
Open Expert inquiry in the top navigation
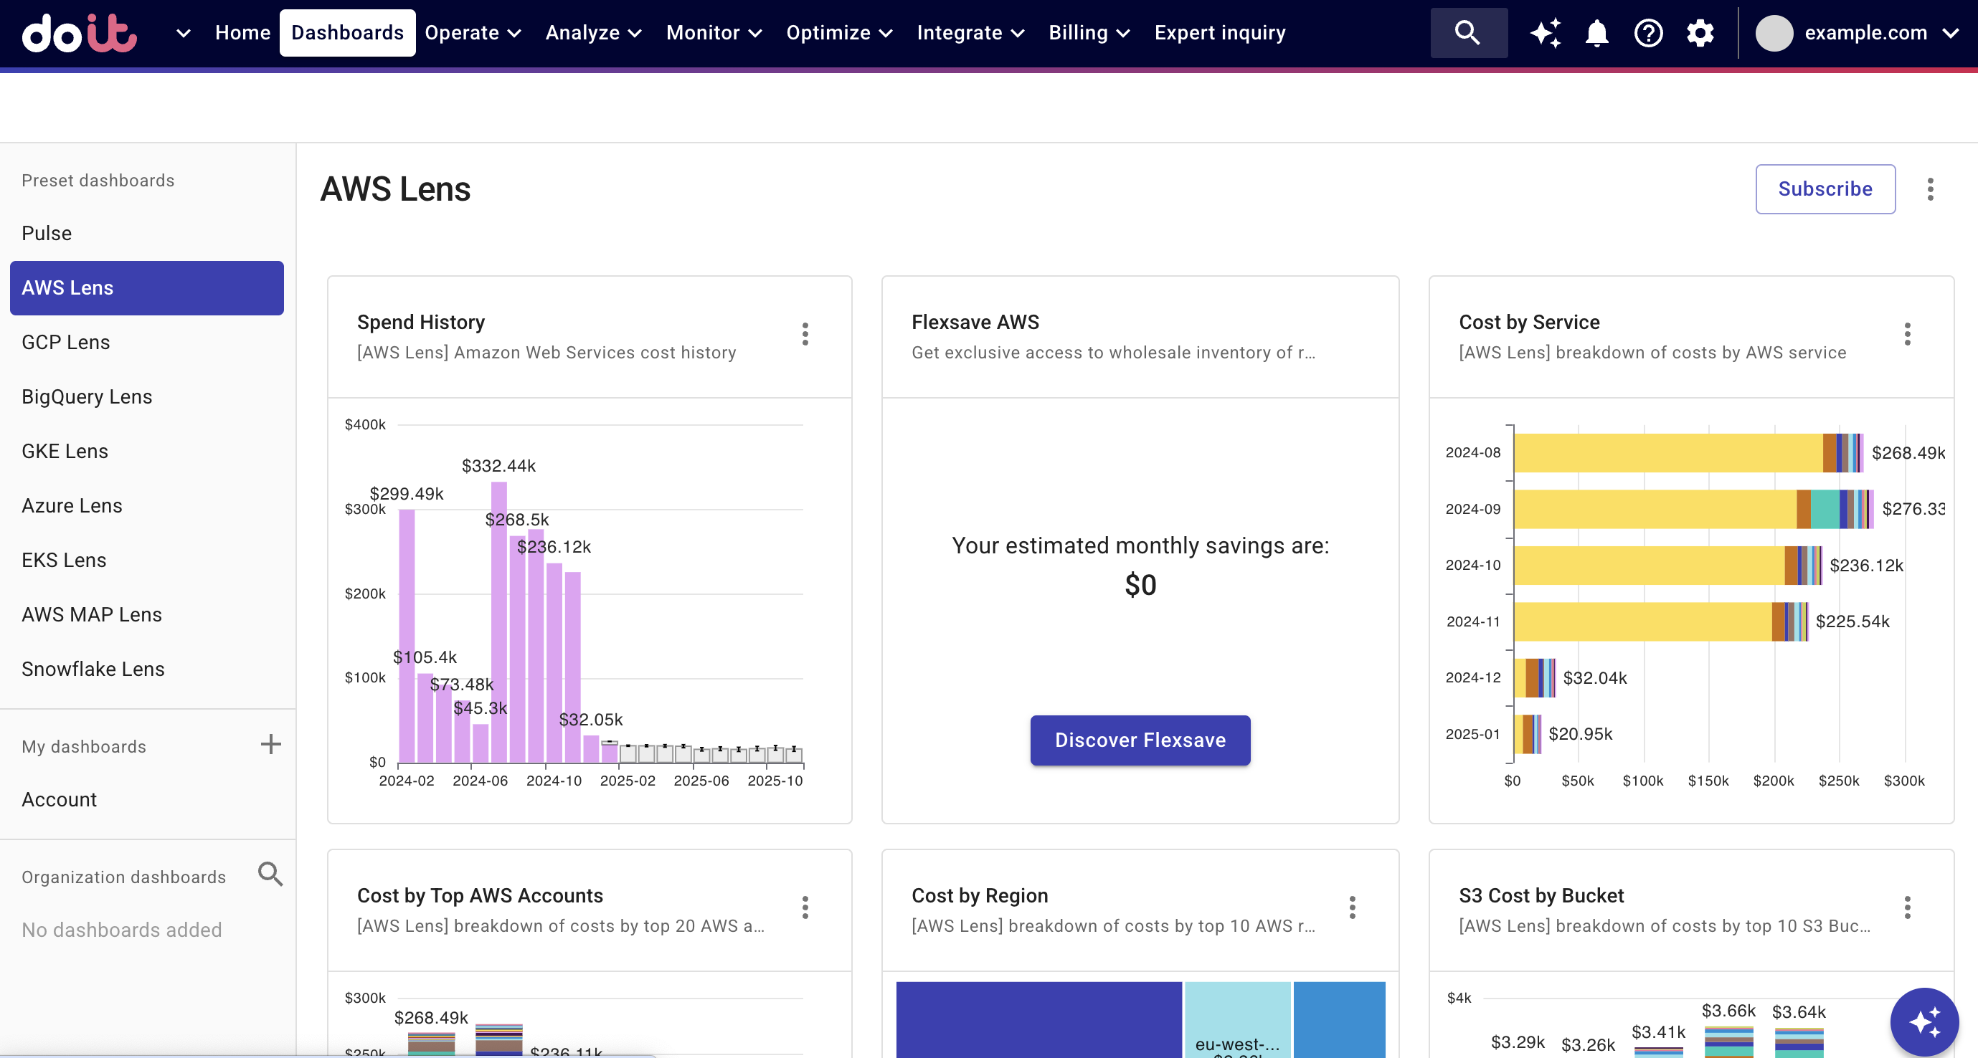pos(1219,33)
